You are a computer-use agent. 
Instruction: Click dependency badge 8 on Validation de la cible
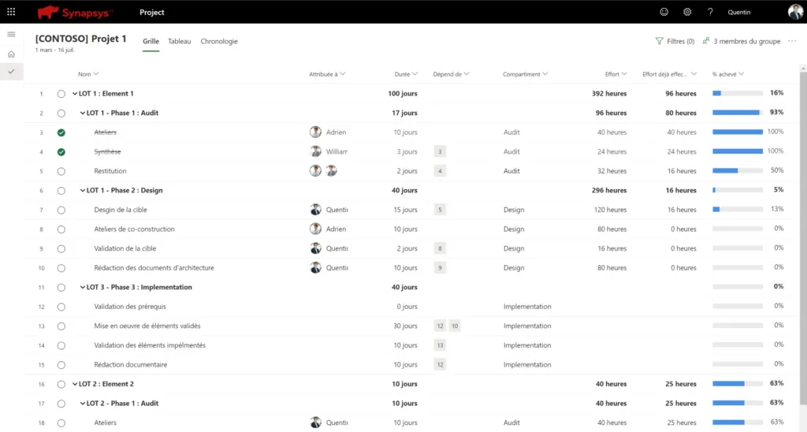440,248
